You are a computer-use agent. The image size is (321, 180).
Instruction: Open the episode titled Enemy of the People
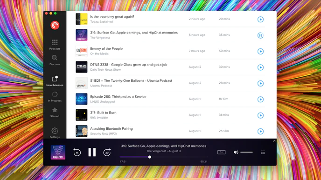coord(106,48)
